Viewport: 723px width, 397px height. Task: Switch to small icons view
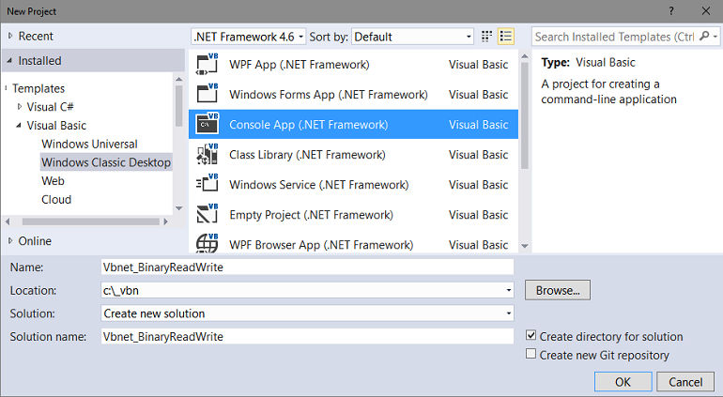coord(486,37)
